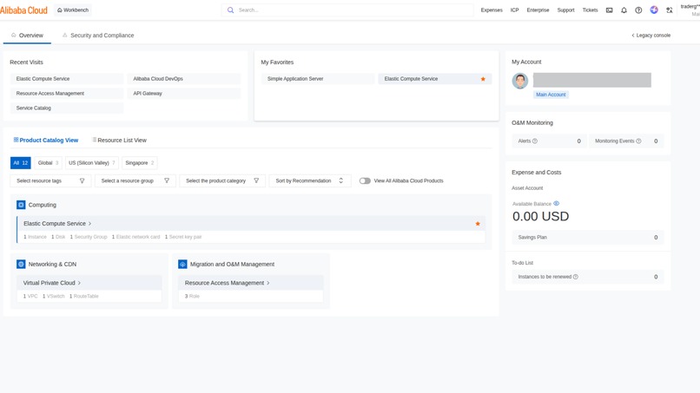This screenshot has width=700, height=393.
Task: Click the 1 RouteTable count
Action: click(84, 296)
